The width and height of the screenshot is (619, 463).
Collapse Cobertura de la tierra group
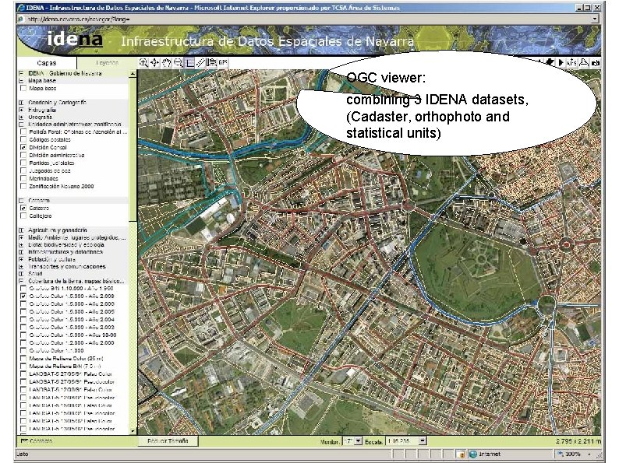tap(21, 281)
